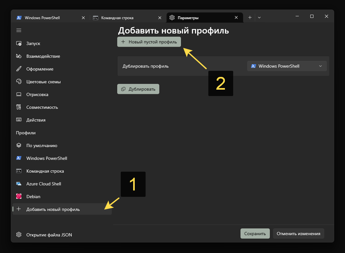The width and height of the screenshot is (345, 253).
Task: Click the Новый пустой профиль button
Action: point(149,42)
